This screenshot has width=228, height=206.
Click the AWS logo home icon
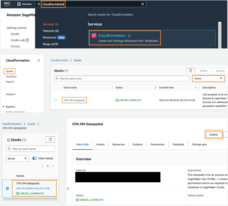(x=7, y=4)
